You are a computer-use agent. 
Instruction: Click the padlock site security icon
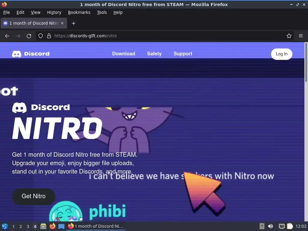pos(49,36)
